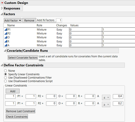Click the Add N Factors count field

pyautogui.click(x=59, y=20)
